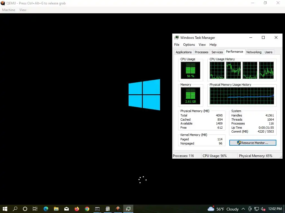This screenshot has width=285, height=213.
Task: Maximize the Task Manager window
Action: click(x=263, y=37)
